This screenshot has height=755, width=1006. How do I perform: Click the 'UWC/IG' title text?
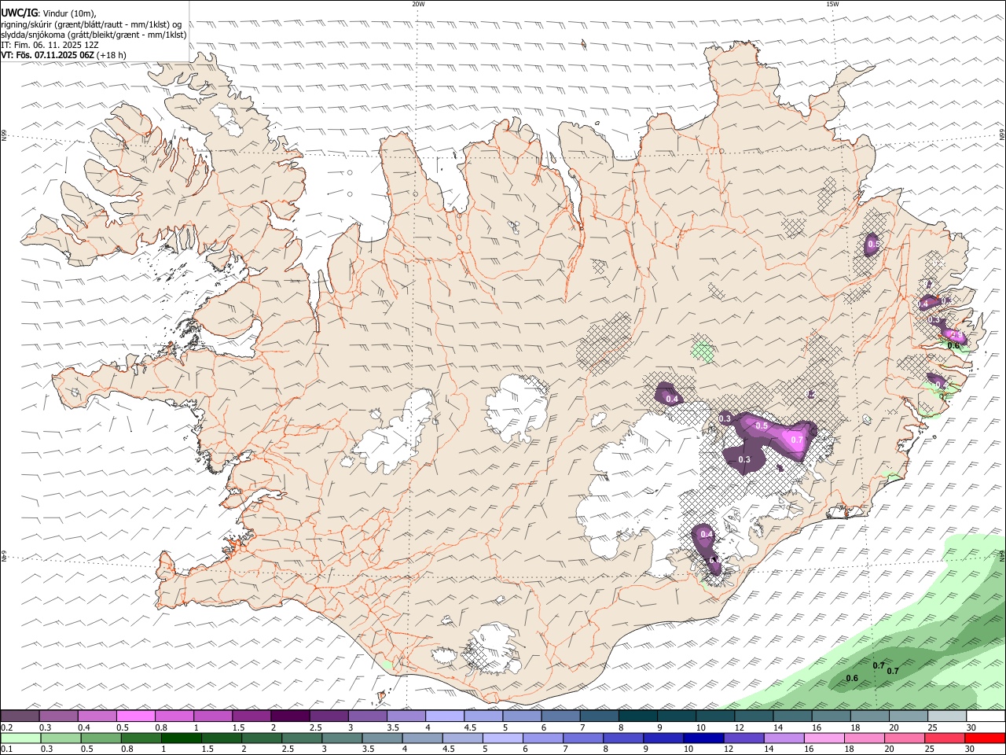click(x=19, y=13)
